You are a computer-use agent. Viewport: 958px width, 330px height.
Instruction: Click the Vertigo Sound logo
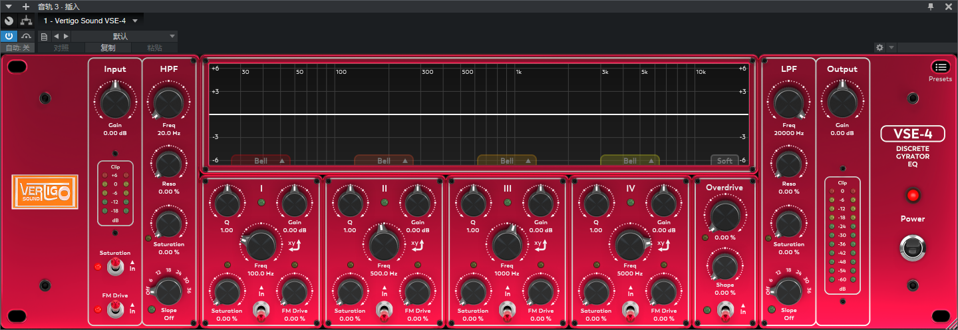45,192
